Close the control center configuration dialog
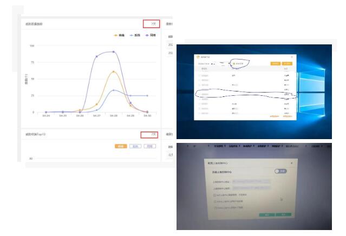This screenshot has height=236, width=346. [292, 163]
